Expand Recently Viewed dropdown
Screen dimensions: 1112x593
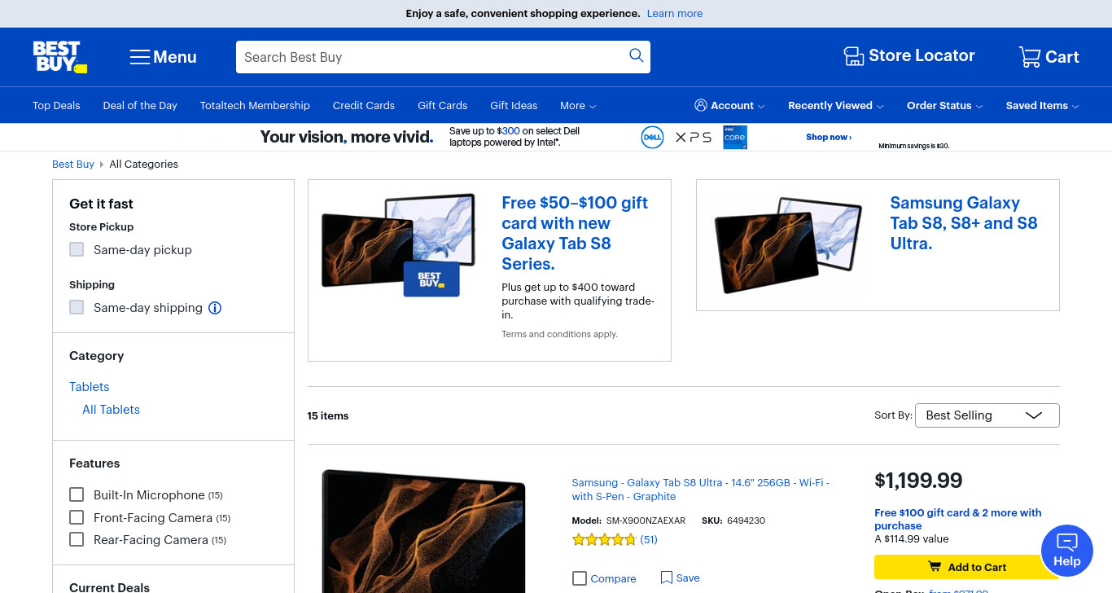click(836, 106)
